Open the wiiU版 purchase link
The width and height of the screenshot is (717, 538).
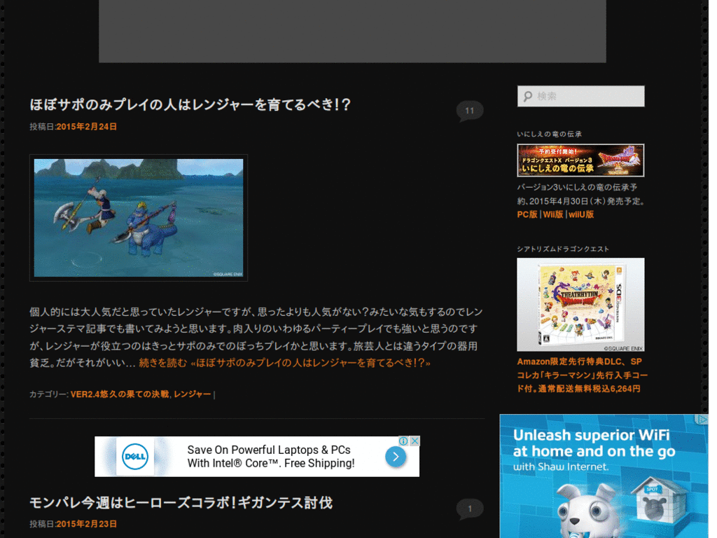[x=580, y=214]
